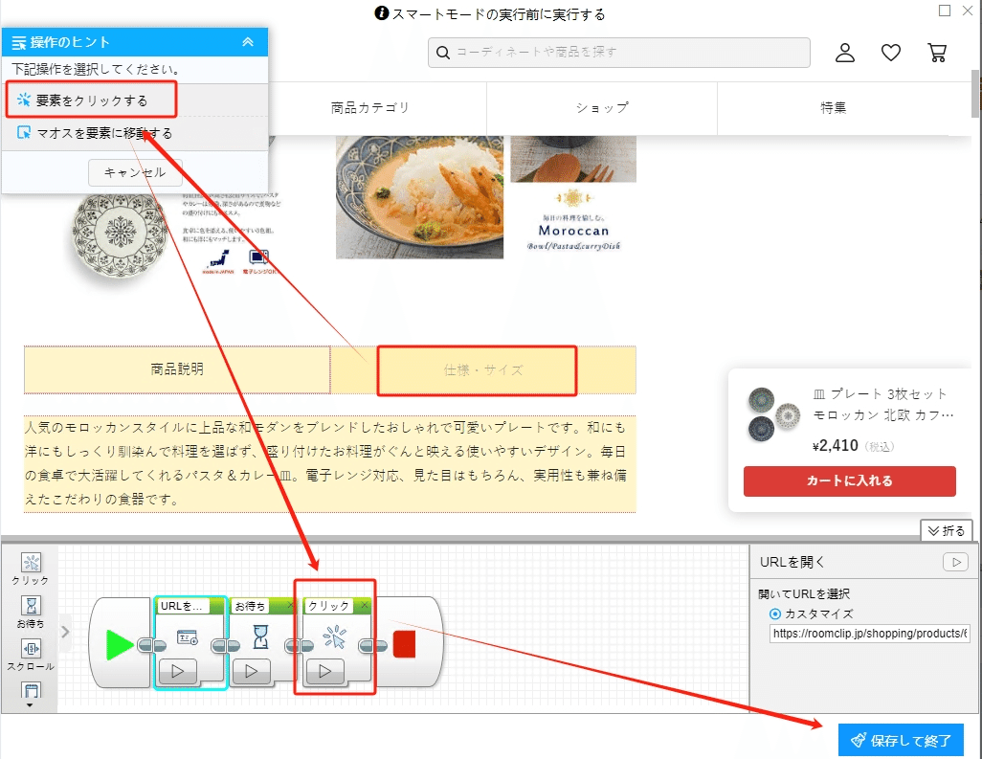Click the URL input field under カスタマイズ
This screenshot has width=982, height=759.
click(870, 633)
